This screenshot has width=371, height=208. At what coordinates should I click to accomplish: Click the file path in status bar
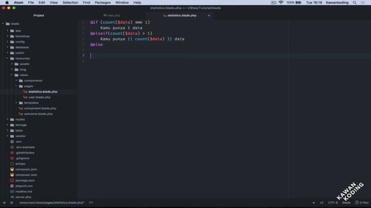[52, 203]
